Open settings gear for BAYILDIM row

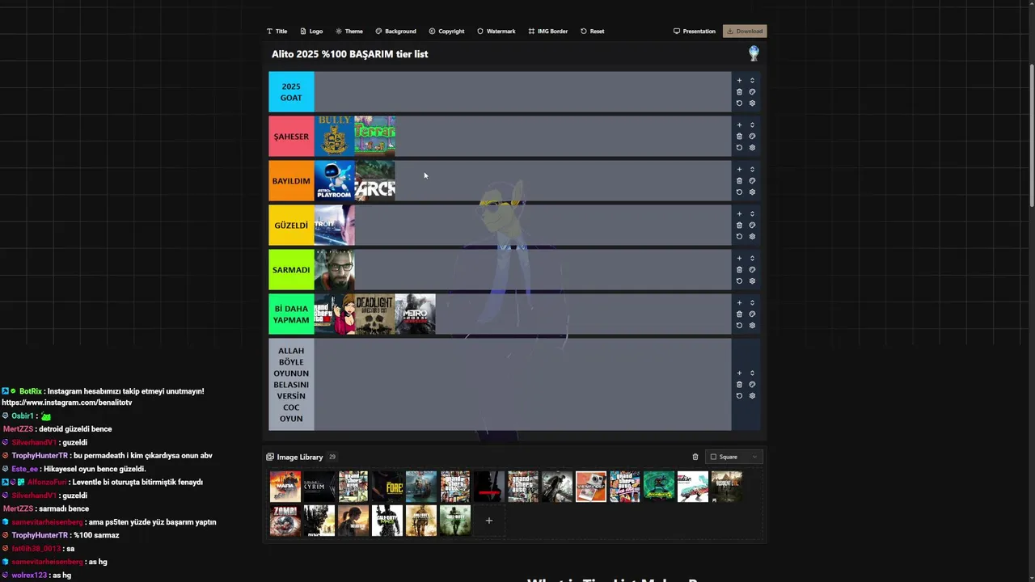[x=752, y=192]
